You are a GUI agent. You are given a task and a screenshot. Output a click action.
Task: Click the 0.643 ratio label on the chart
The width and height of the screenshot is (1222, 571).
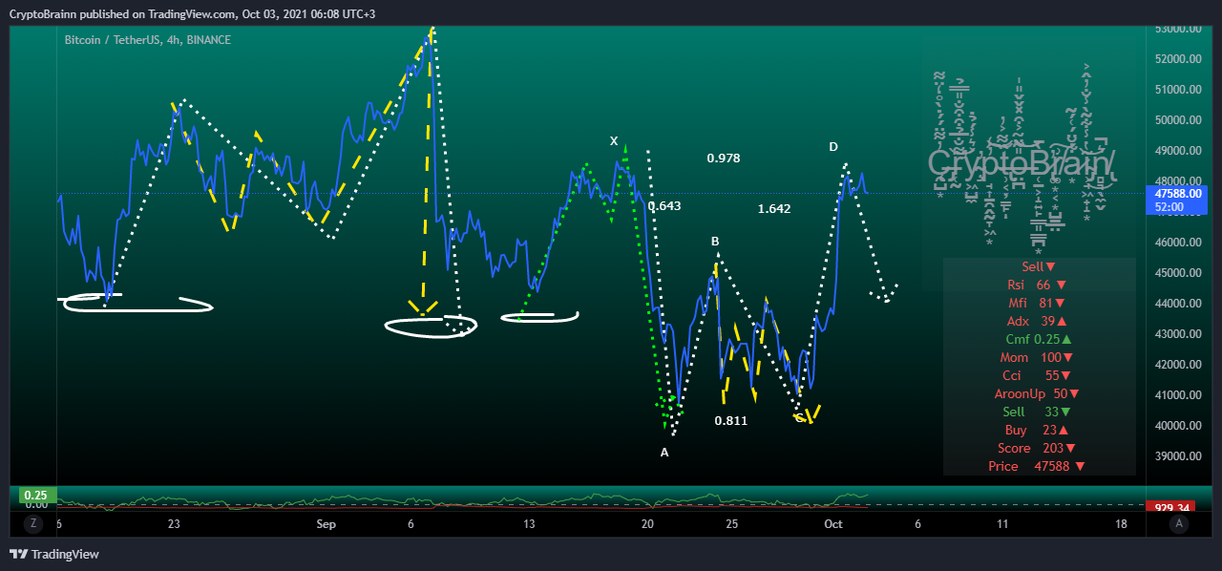[664, 205]
